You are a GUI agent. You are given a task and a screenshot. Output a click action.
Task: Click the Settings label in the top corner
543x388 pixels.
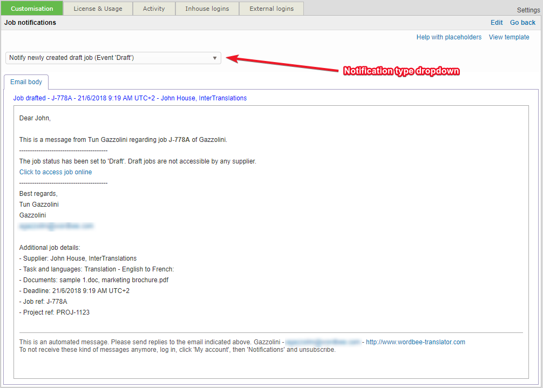(x=527, y=10)
